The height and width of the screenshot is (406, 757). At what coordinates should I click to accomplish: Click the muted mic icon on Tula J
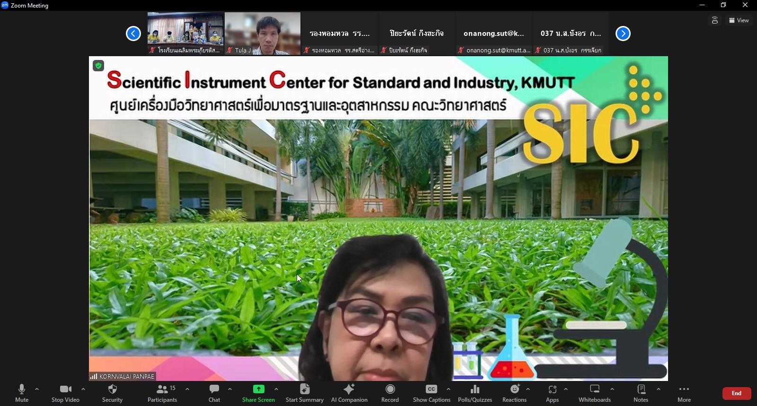pyautogui.click(x=229, y=50)
